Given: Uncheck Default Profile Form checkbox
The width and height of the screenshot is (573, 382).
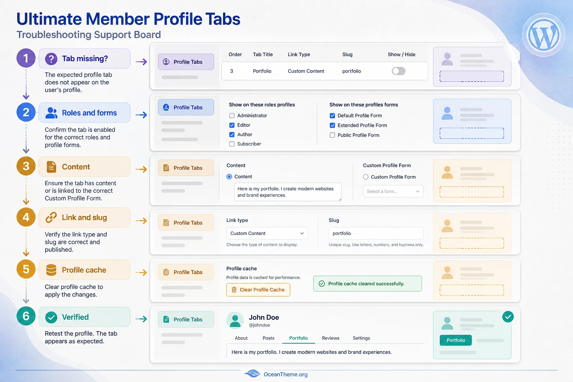Looking at the screenshot, I should pyautogui.click(x=332, y=116).
